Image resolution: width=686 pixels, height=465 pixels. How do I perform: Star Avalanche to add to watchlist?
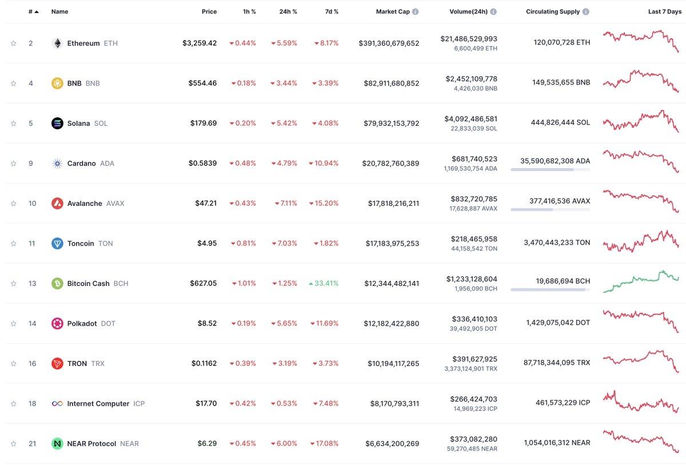coord(13,204)
